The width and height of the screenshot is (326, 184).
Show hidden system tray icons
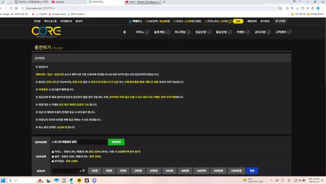tap(272, 180)
